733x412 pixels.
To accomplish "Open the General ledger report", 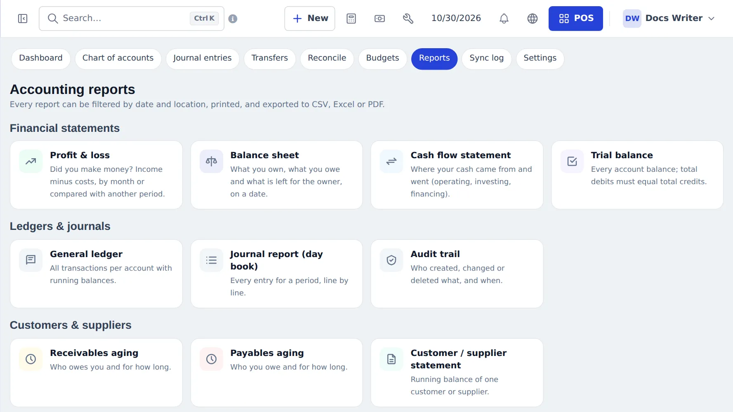I will coord(96,274).
